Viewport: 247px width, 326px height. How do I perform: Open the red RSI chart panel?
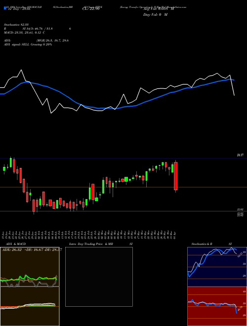pyautogui.click(x=217, y=306)
